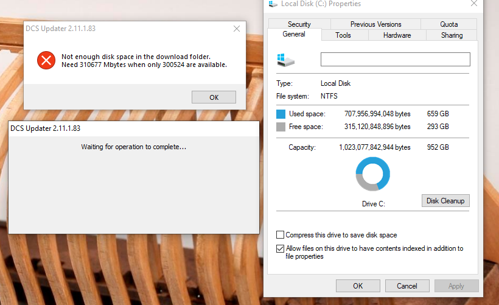Select the 707,956,994,048 bytes used space value
The image size is (499, 305).
(x=377, y=114)
